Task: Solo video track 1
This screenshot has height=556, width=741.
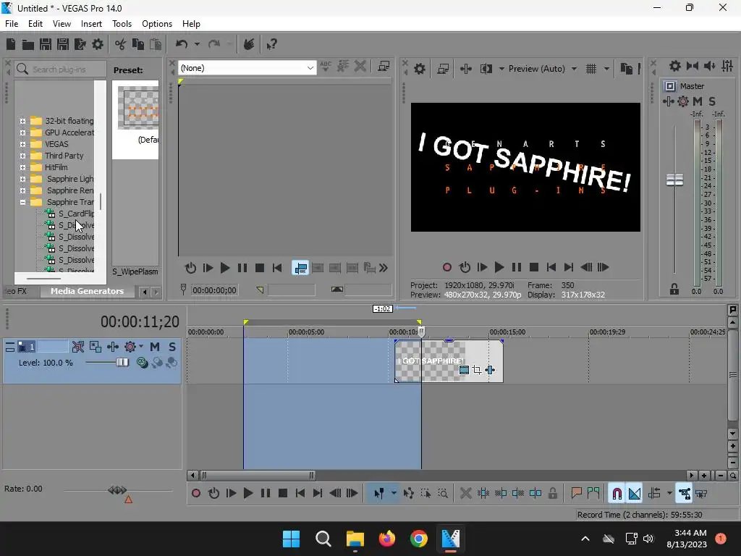Action: click(x=172, y=347)
